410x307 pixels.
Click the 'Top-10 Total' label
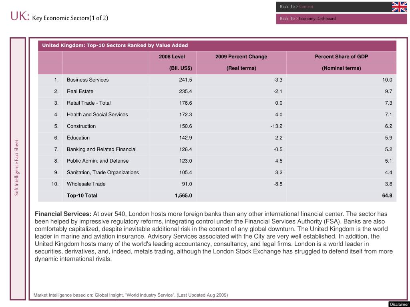tap(82, 195)
